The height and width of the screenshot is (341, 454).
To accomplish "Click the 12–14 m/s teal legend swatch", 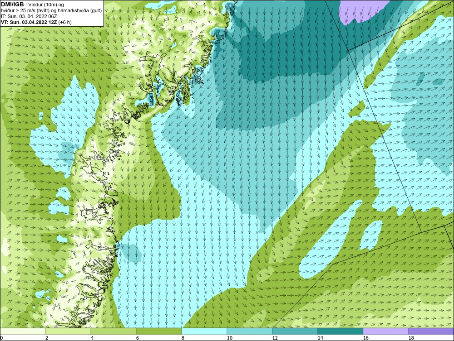I will click(295, 331).
